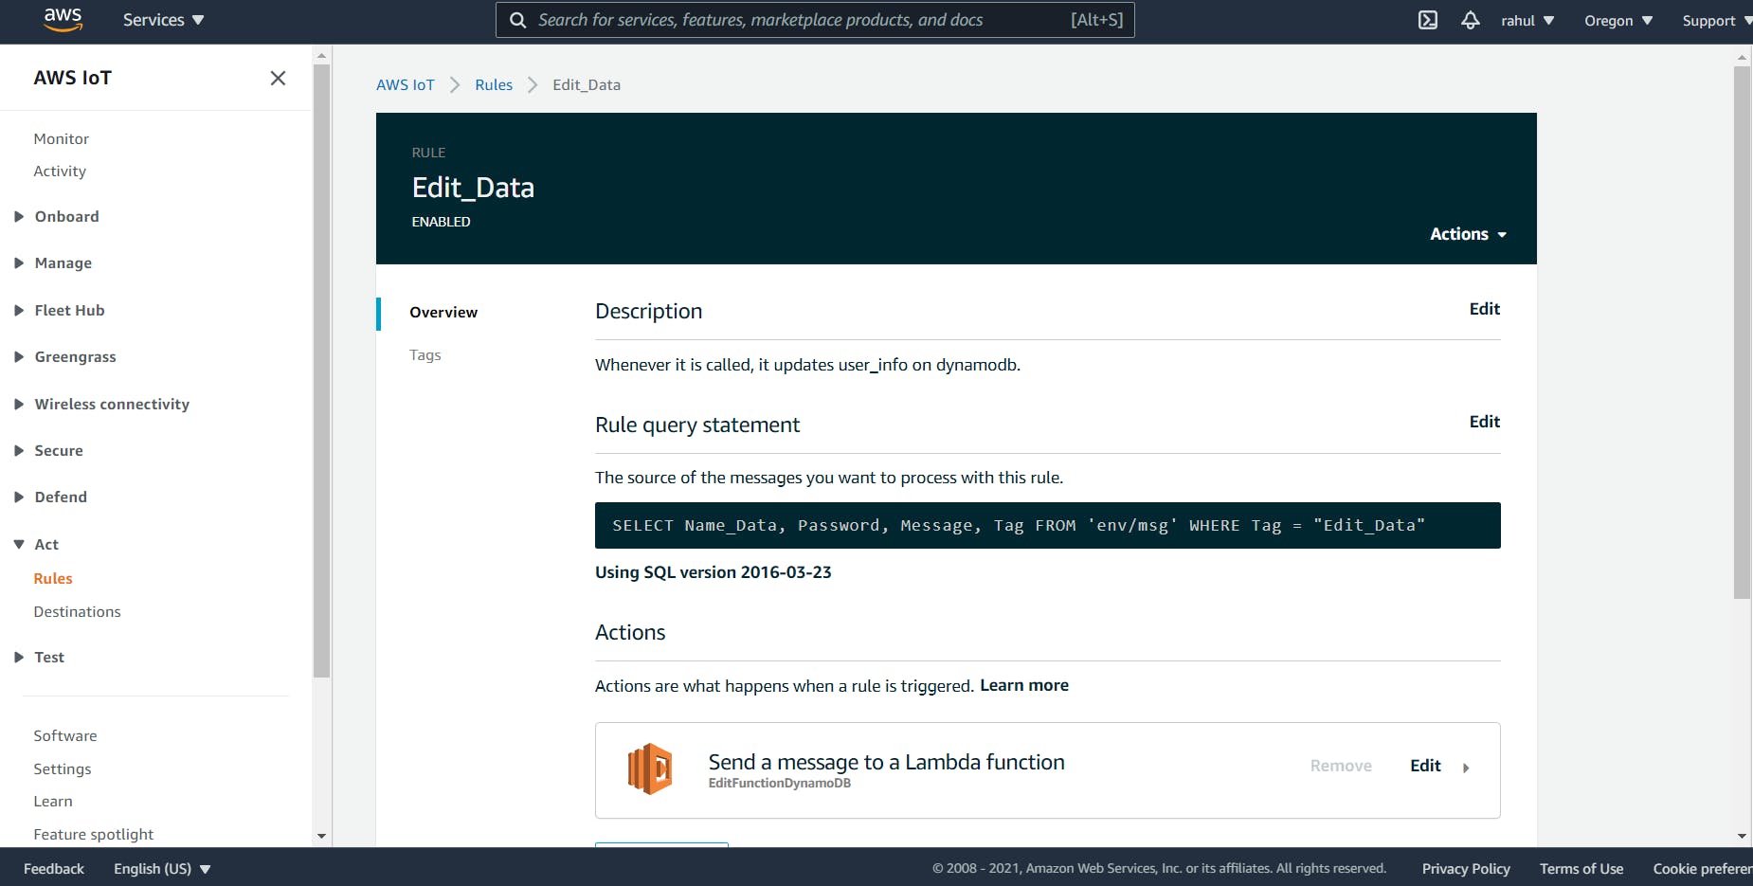
Task: Edit the Lambda function action
Action: (x=1425, y=766)
